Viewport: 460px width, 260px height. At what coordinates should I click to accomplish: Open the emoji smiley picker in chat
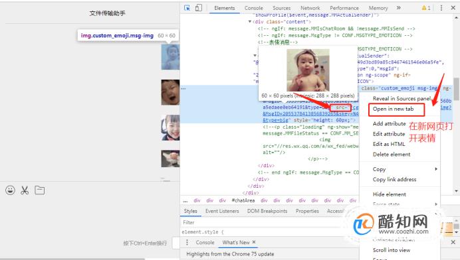click(10, 190)
